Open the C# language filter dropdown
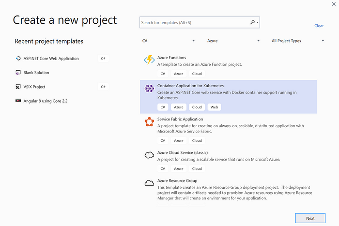Screen dimensions: 339x226 click(168, 41)
